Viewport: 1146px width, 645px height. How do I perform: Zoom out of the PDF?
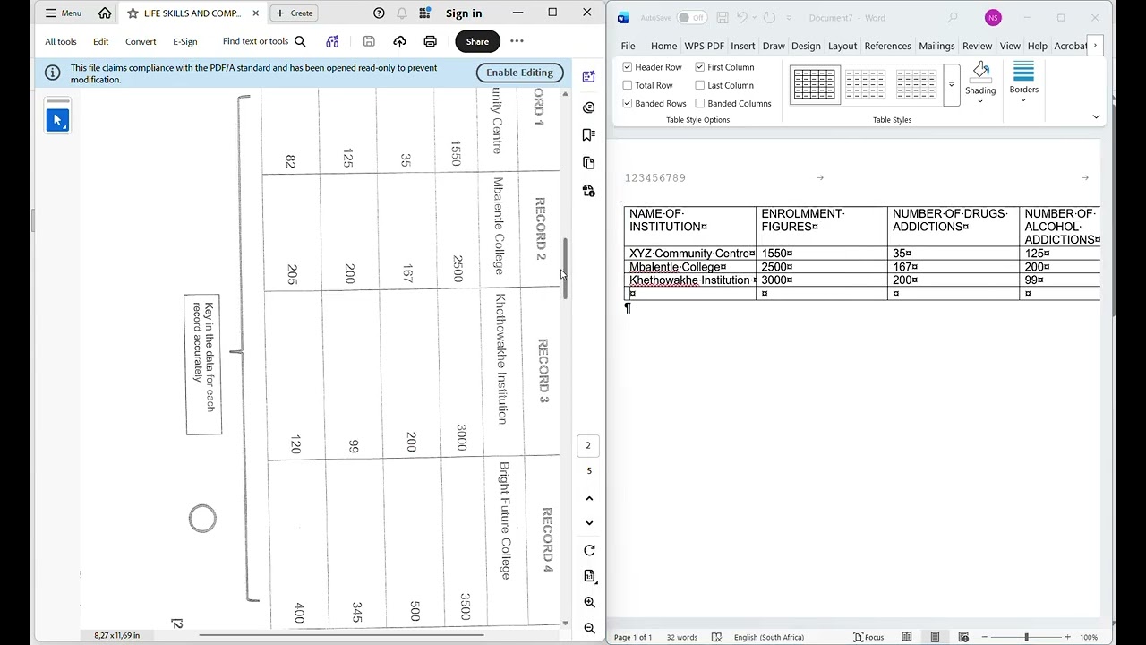coord(589,629)
